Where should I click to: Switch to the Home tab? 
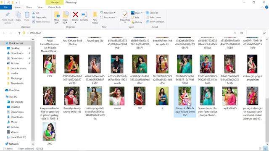18,7
